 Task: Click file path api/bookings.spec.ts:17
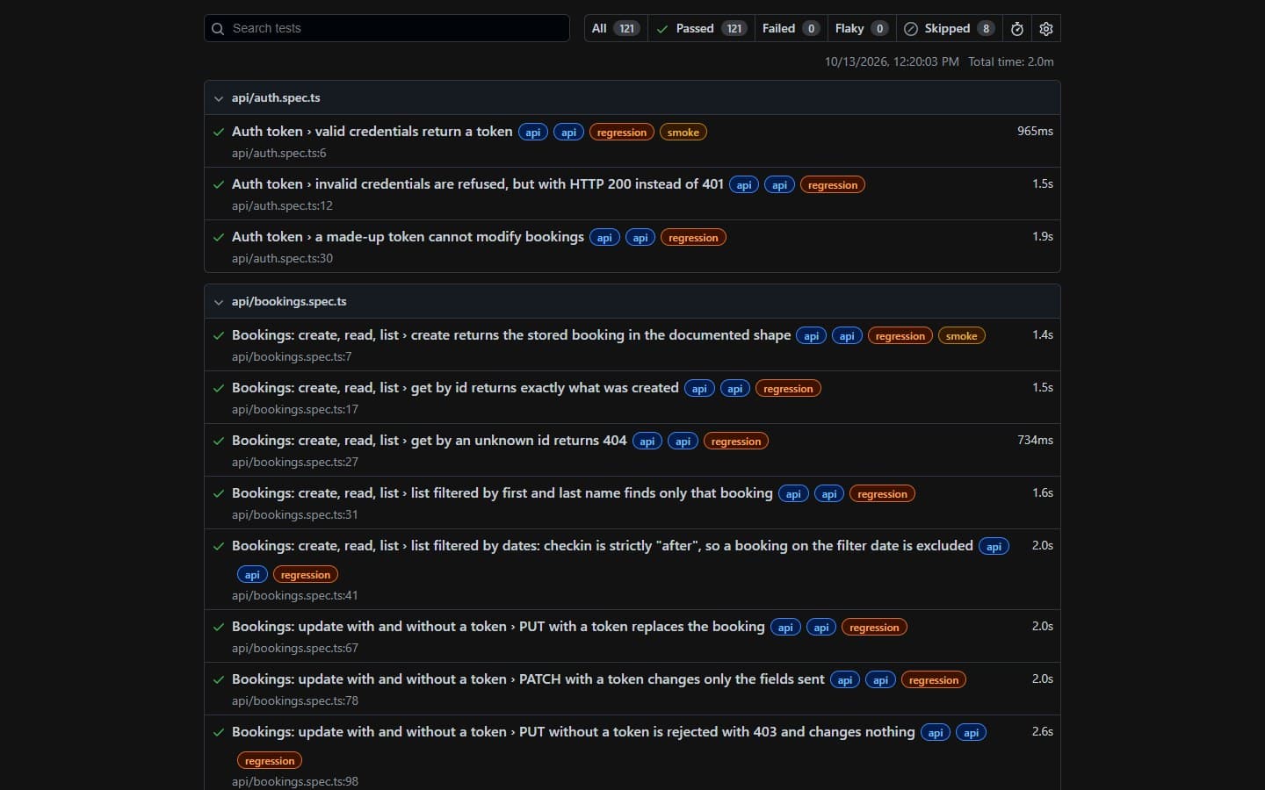tap(295, 409)
